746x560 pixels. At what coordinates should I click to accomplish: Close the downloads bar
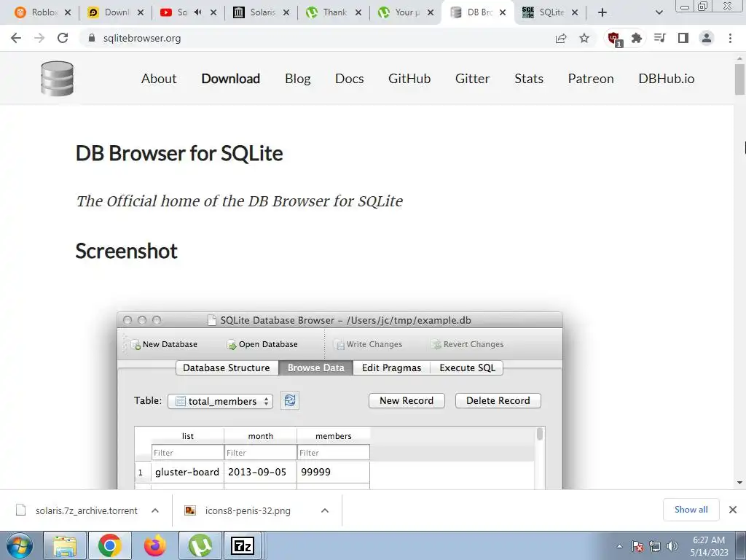click(x=733, y=510)
